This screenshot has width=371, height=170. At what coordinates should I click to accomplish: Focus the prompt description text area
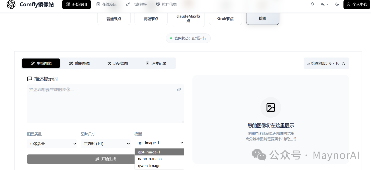[105, 104]
